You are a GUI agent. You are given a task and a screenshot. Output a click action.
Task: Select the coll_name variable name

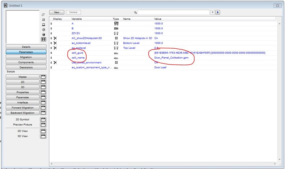[78, 57]
